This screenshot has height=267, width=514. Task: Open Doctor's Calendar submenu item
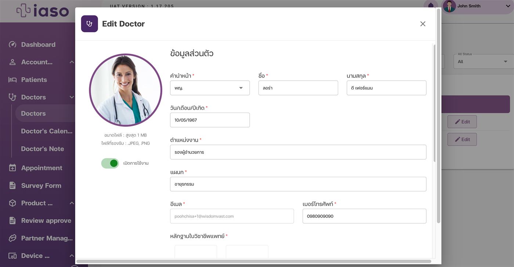point(47,131)
